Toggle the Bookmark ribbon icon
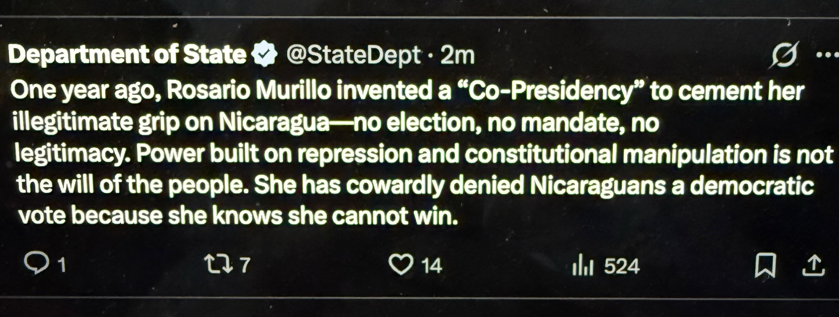Viewport: 839px width, 317px height. click(x=765, y=265)
